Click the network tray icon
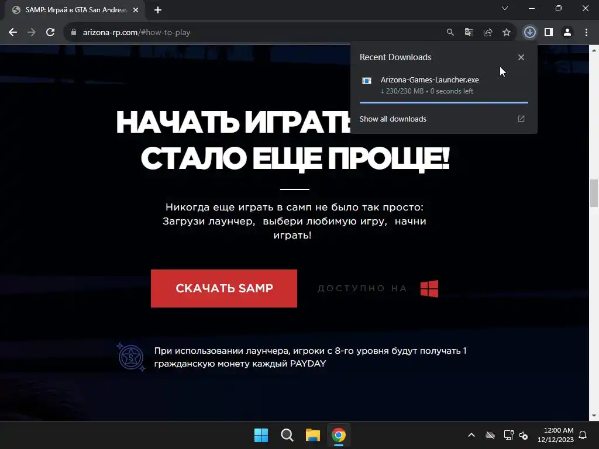 (x=508, y=435)
